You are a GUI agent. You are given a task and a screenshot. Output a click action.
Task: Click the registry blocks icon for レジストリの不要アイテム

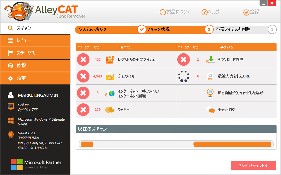click(x=110, y=60)
